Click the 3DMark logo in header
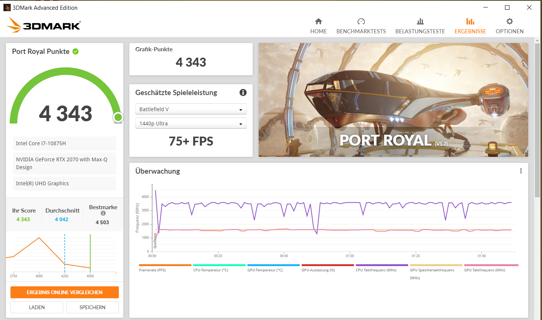Viewport: 542px width, 320px height. coord(44,25)
